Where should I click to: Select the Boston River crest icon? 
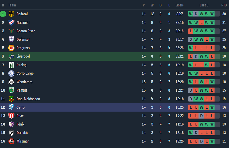[11, 31]
